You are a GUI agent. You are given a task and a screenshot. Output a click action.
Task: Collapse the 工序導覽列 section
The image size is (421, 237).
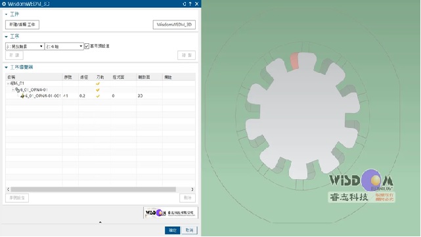6,67
